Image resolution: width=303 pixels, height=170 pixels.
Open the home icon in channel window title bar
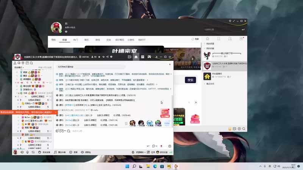pos(136,57)
